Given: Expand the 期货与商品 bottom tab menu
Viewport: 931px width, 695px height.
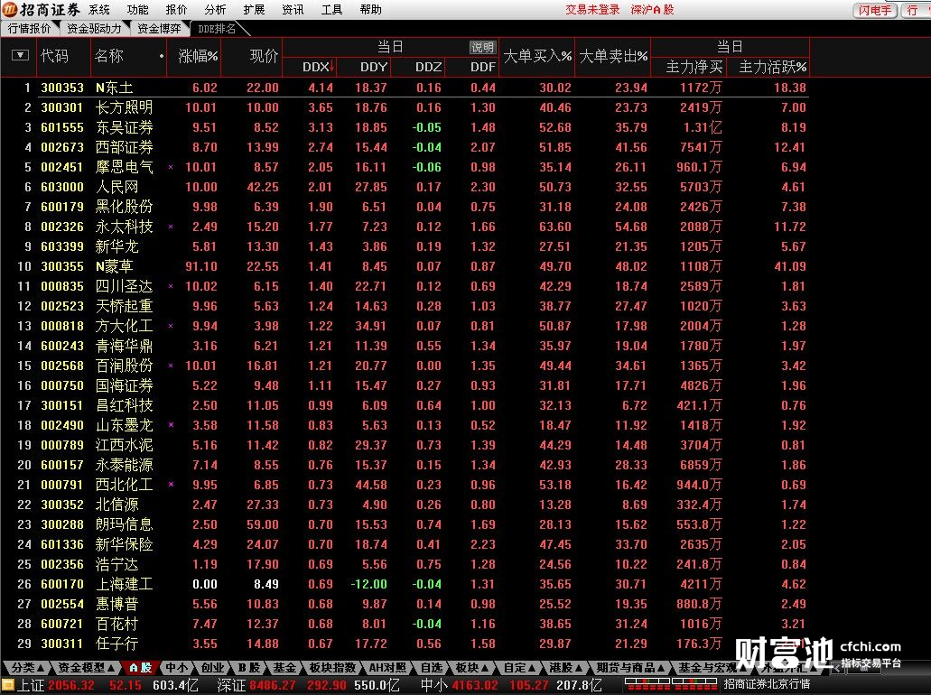Looking at the screenshot, I should point(629,668).
